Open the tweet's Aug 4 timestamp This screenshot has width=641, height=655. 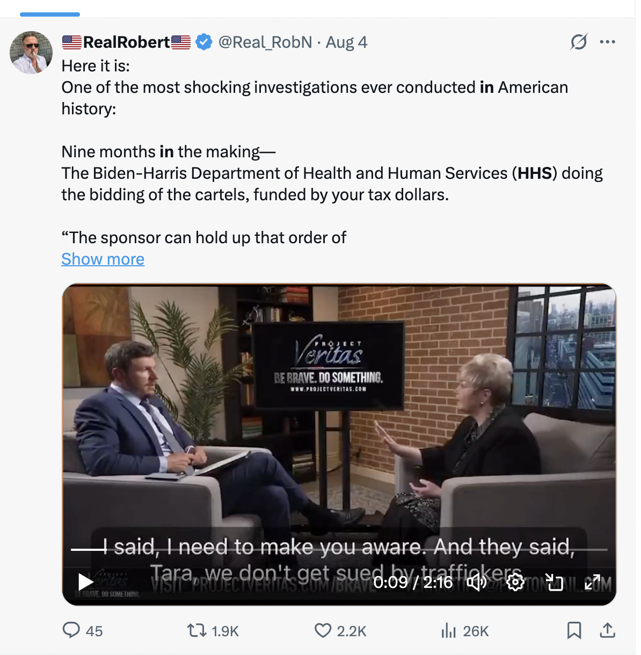tap(346, 42)
